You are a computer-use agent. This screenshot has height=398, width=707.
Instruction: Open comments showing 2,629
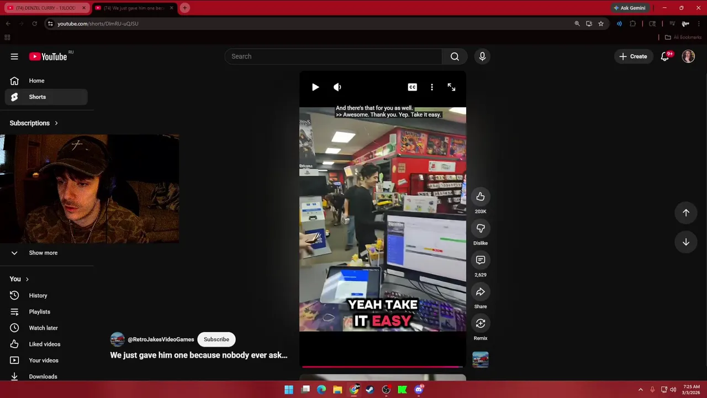[481, 260]
